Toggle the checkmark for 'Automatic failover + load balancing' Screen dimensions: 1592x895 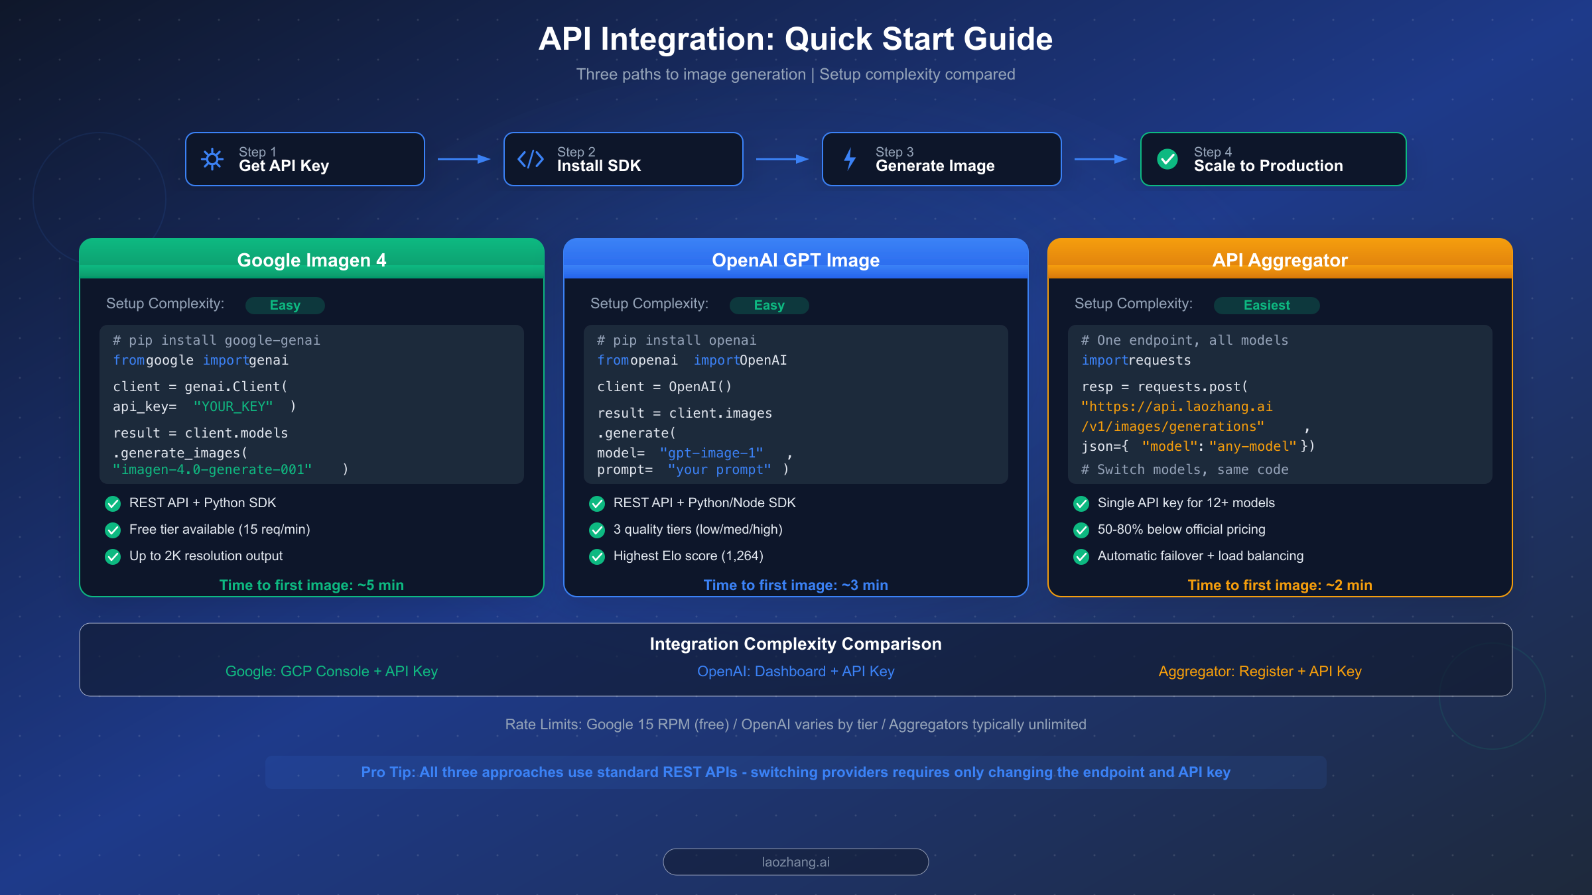pyautogui.click(x=1082, y=556)
